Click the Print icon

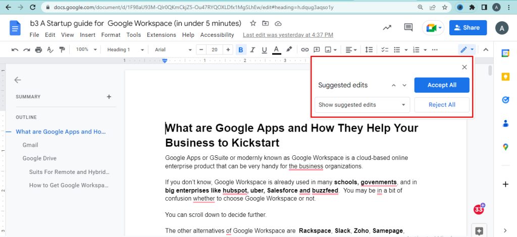(38, 50)
